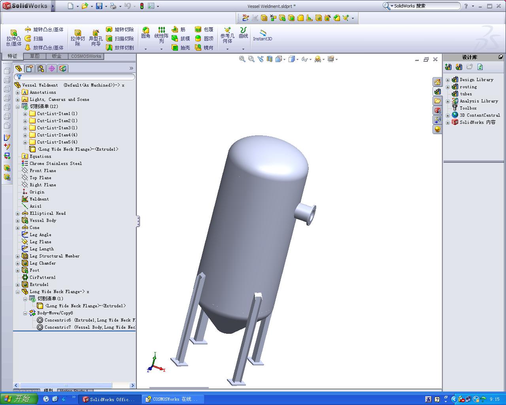
Task: Open the Reference Geometry dropdown arrow
Action: pyautogui.click(x=227, y=49)
